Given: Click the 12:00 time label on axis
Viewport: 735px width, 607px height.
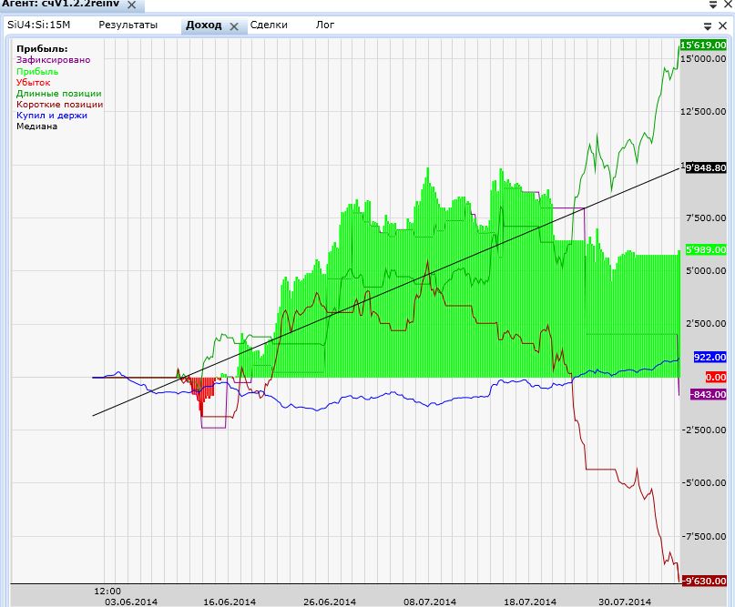Looking at the screenshot, I should pos(107,592).
